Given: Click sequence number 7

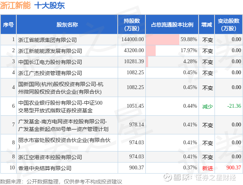Looking at the screenshot, I should coord(14,125).
